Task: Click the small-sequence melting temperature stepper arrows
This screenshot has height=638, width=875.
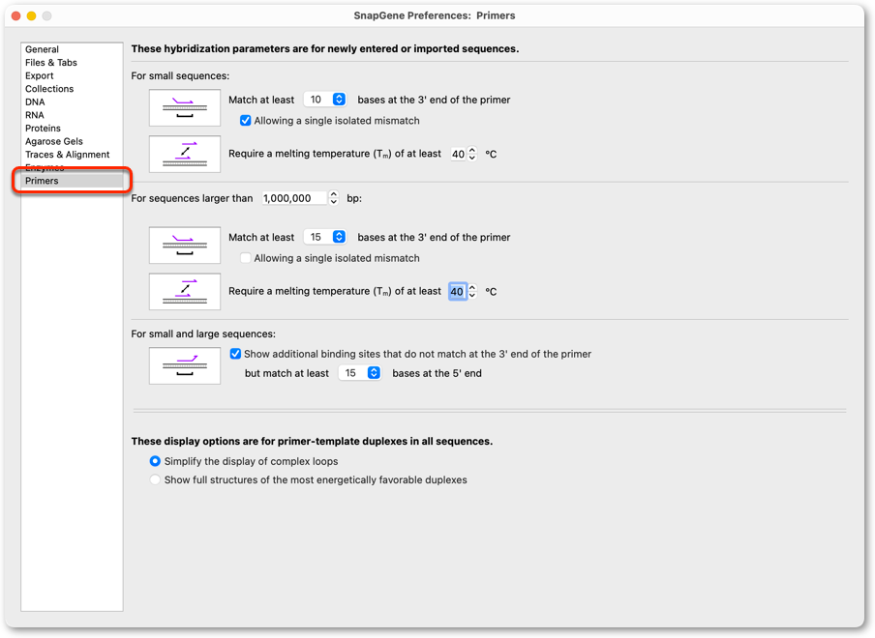Action: (x=472, y=154)
